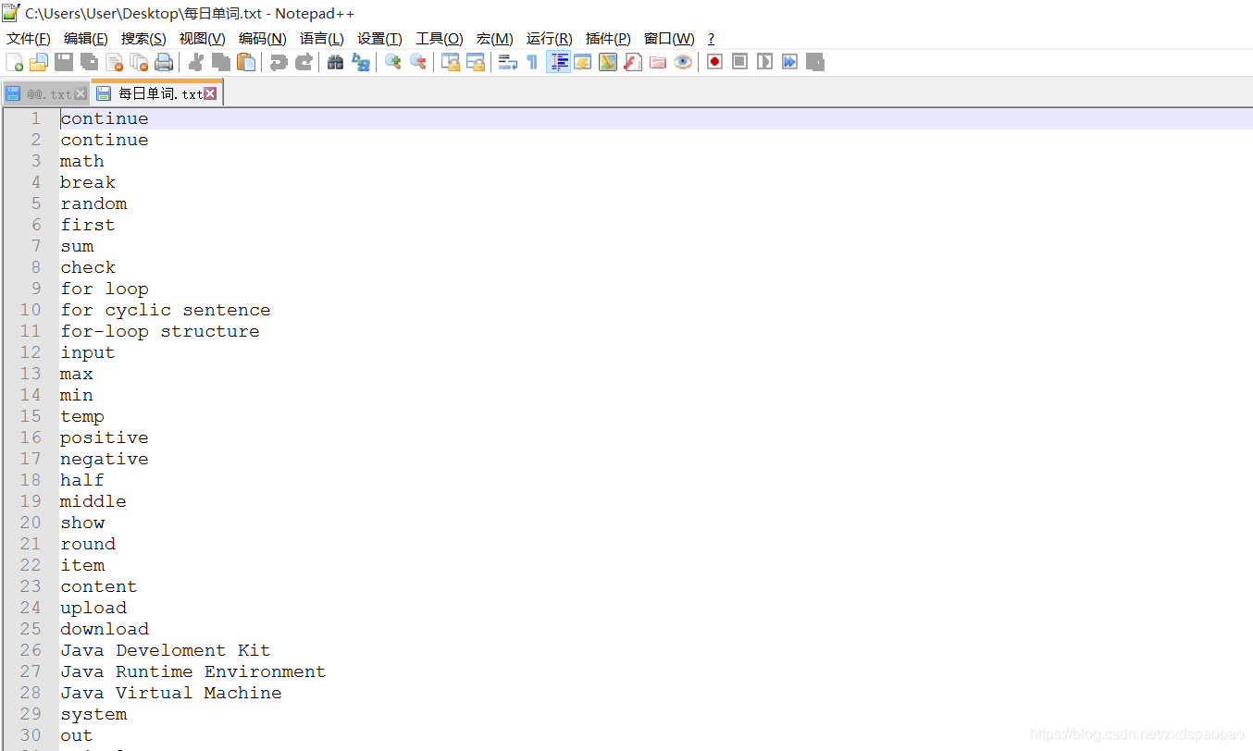
Task: Open the 插件(P) menu
Action: point(608,38)
